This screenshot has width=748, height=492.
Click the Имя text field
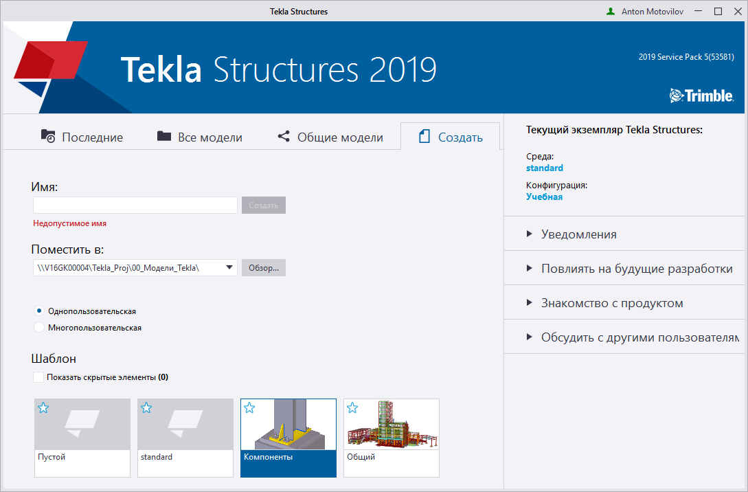[135, 205]
